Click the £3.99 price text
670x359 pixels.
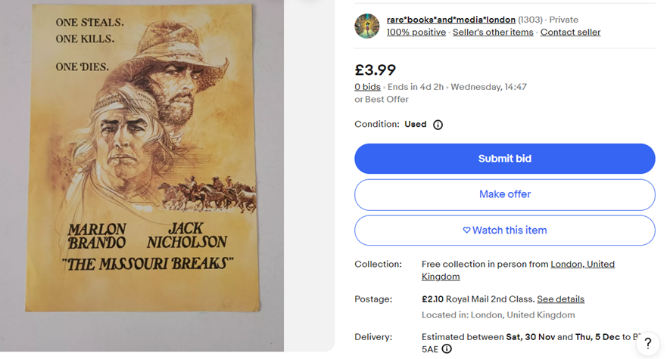pos(376,70)
